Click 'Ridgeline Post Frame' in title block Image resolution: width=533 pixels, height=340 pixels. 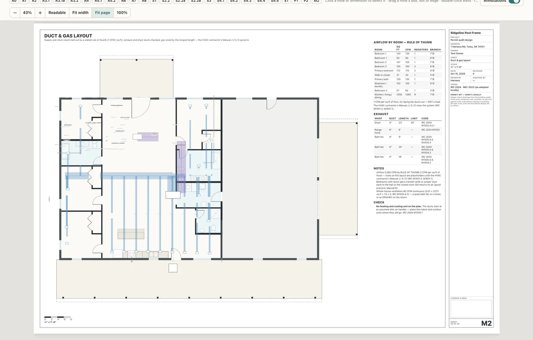coord(466,33)
